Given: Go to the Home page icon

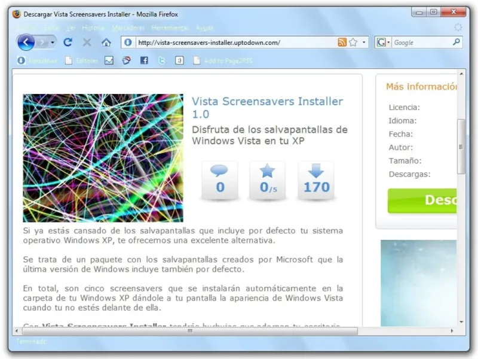Looking at the screenshot, I should [106, 42].
